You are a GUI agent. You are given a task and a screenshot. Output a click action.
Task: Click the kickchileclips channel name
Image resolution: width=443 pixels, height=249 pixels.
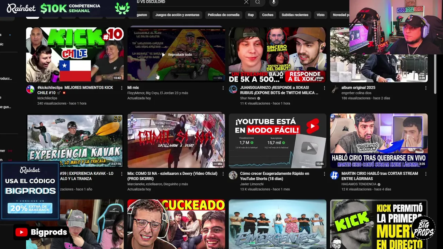47,98
